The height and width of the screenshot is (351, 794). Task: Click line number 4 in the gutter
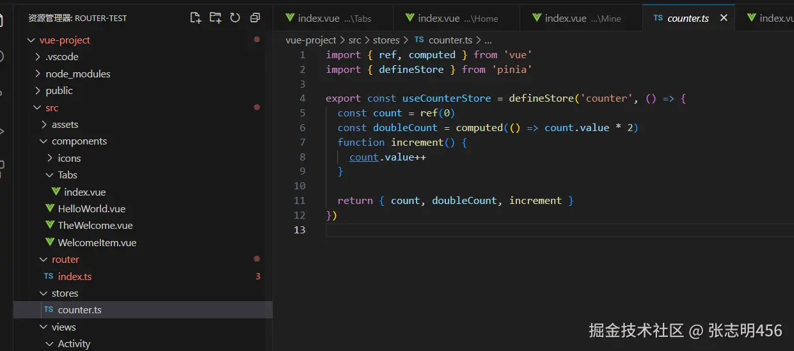[302, 98]
